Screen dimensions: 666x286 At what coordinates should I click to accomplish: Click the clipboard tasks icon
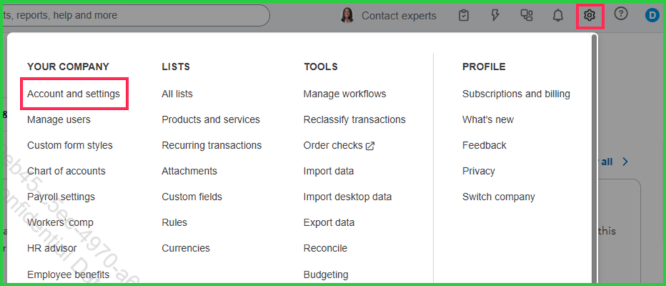(x=464, y=15)
